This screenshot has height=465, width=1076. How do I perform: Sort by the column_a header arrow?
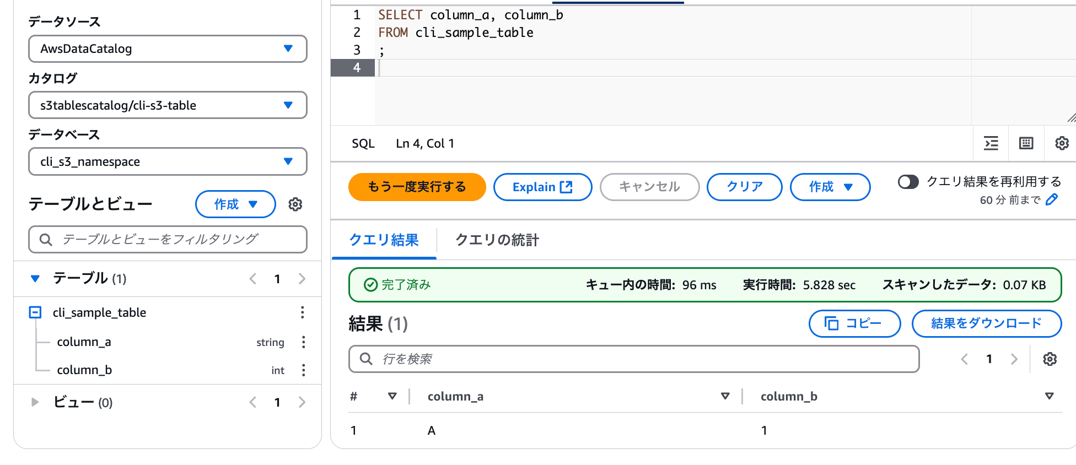[725, 396]
